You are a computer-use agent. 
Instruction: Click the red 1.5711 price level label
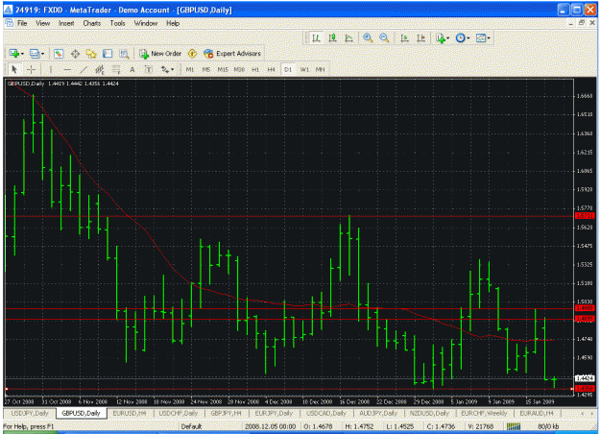point(585,216)
